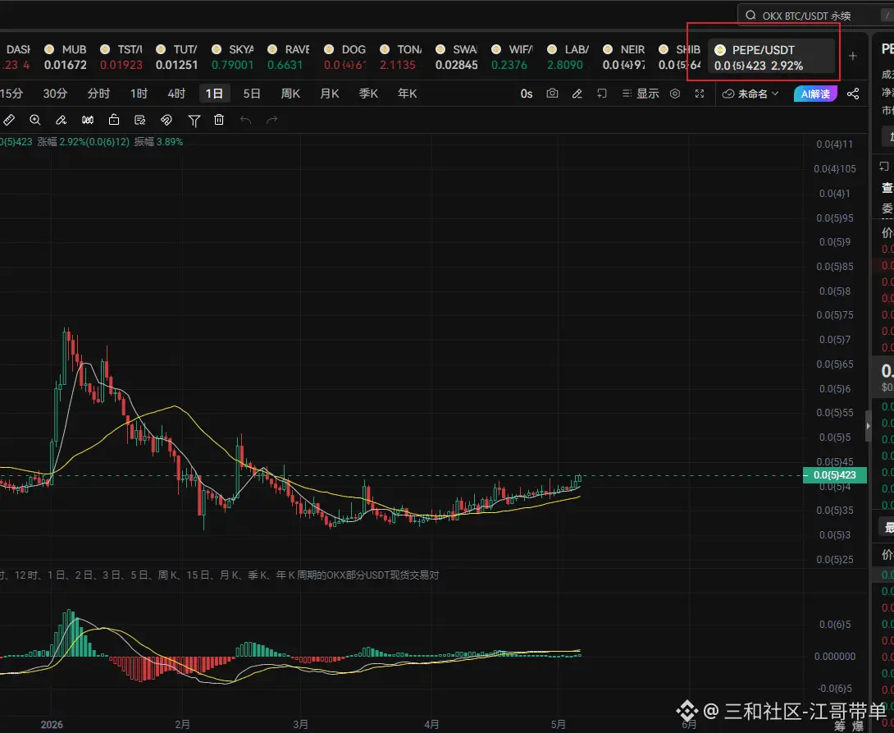Switch to 季K quarterly chart
Image resolution: width=894 pixels, height=733 pixels.
(368, 94)
